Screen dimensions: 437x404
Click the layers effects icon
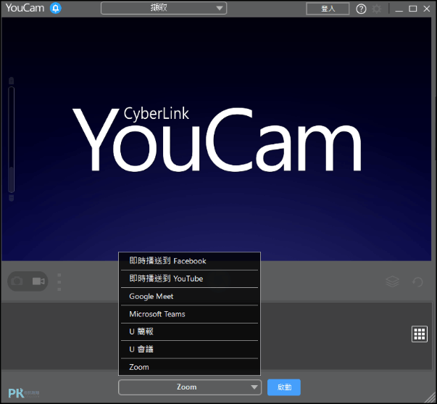[392, 281]
